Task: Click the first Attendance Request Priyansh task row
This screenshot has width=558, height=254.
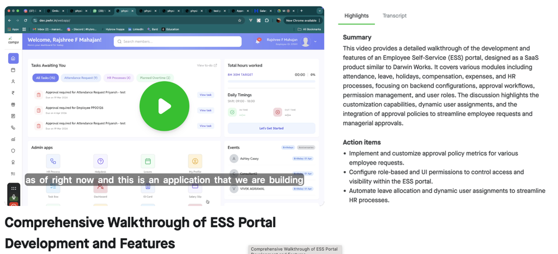Action: coord(124,95)
